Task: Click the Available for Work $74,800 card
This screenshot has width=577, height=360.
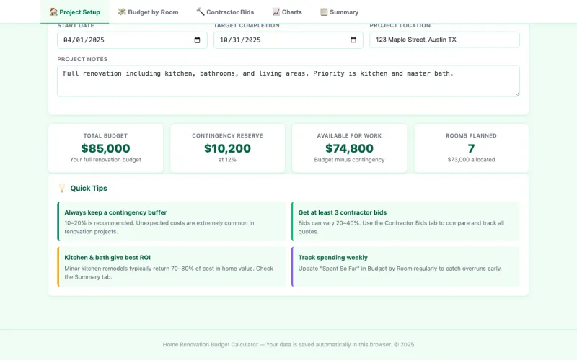Action: click(x=349, y=148)
